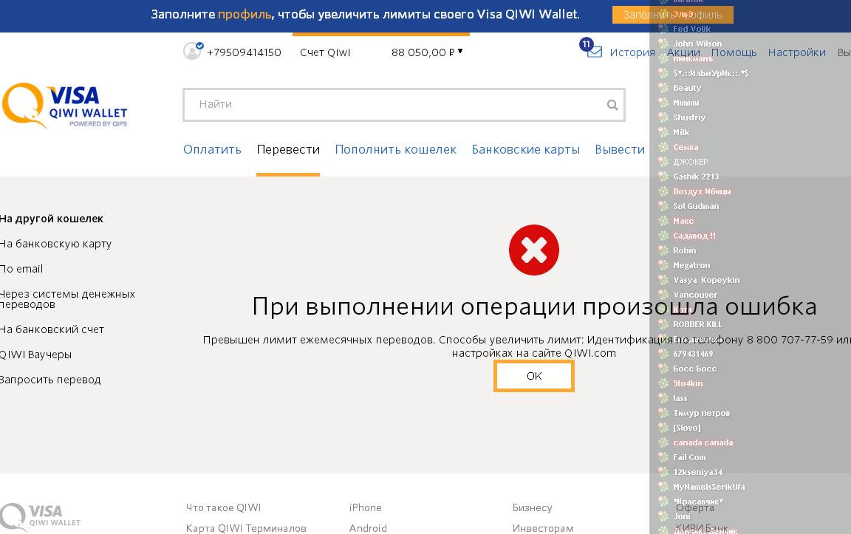Expand the balance dropdown arrow
This screenshot has width=851, height=534.
click(x=460, y=51)
